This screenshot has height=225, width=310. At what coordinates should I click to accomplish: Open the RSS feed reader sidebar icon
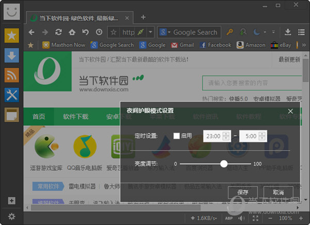[12, 75]
